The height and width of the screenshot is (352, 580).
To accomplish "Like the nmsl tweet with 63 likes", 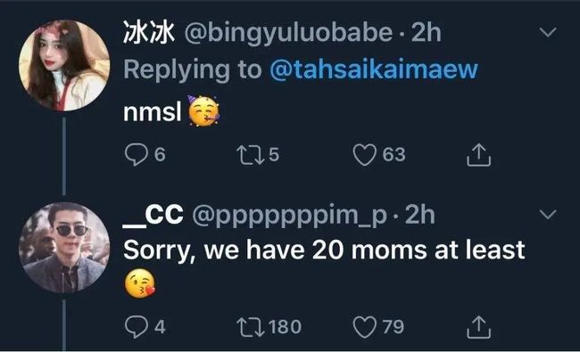I will tap(364, 155).
